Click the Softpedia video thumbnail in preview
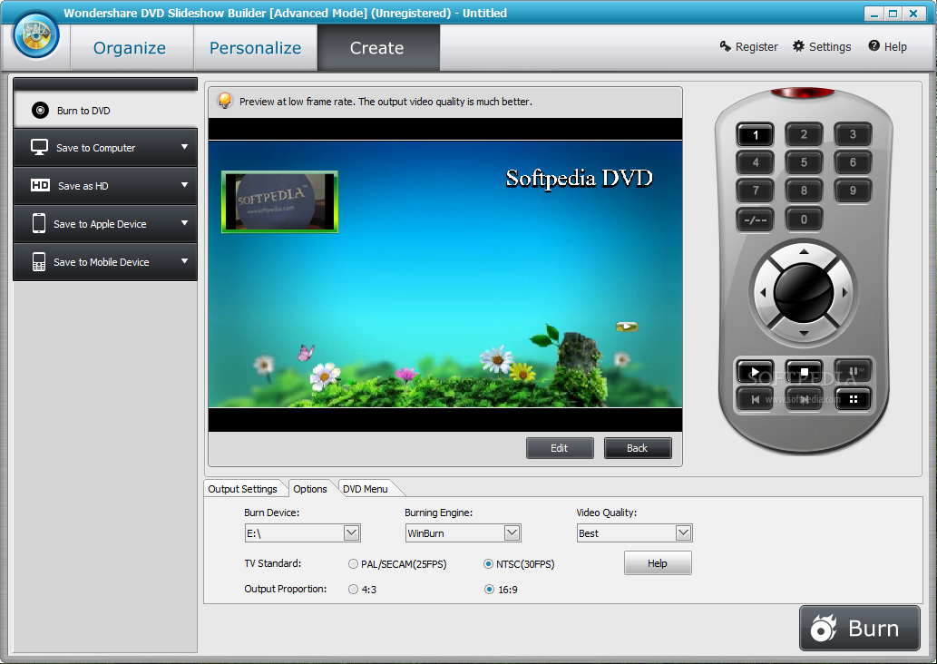The image size is (937, 664). coord(279,201)
